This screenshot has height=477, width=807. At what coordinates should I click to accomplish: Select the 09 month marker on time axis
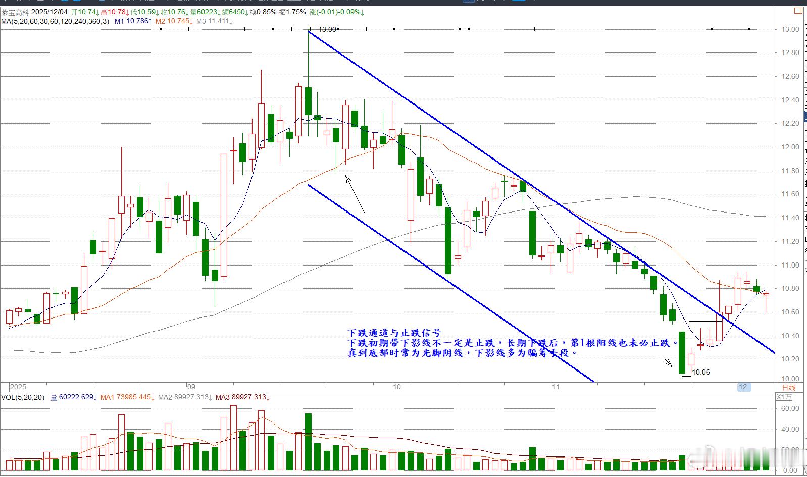(191, 387)
